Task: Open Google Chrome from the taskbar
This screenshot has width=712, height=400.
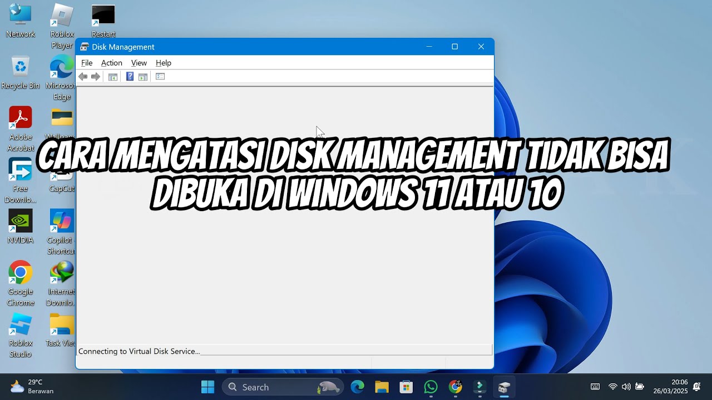Action: (455, 387)
